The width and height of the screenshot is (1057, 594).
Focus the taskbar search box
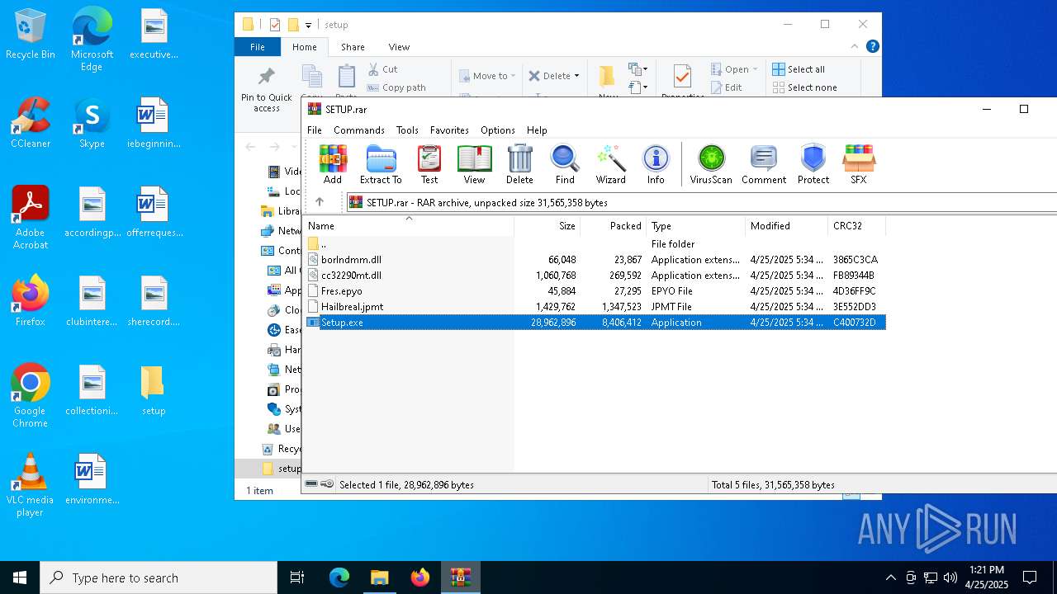tap(159, 577)
